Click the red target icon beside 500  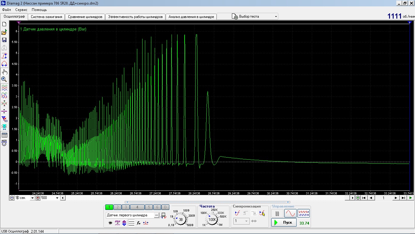pyautogui.click(x=38, y=198)
